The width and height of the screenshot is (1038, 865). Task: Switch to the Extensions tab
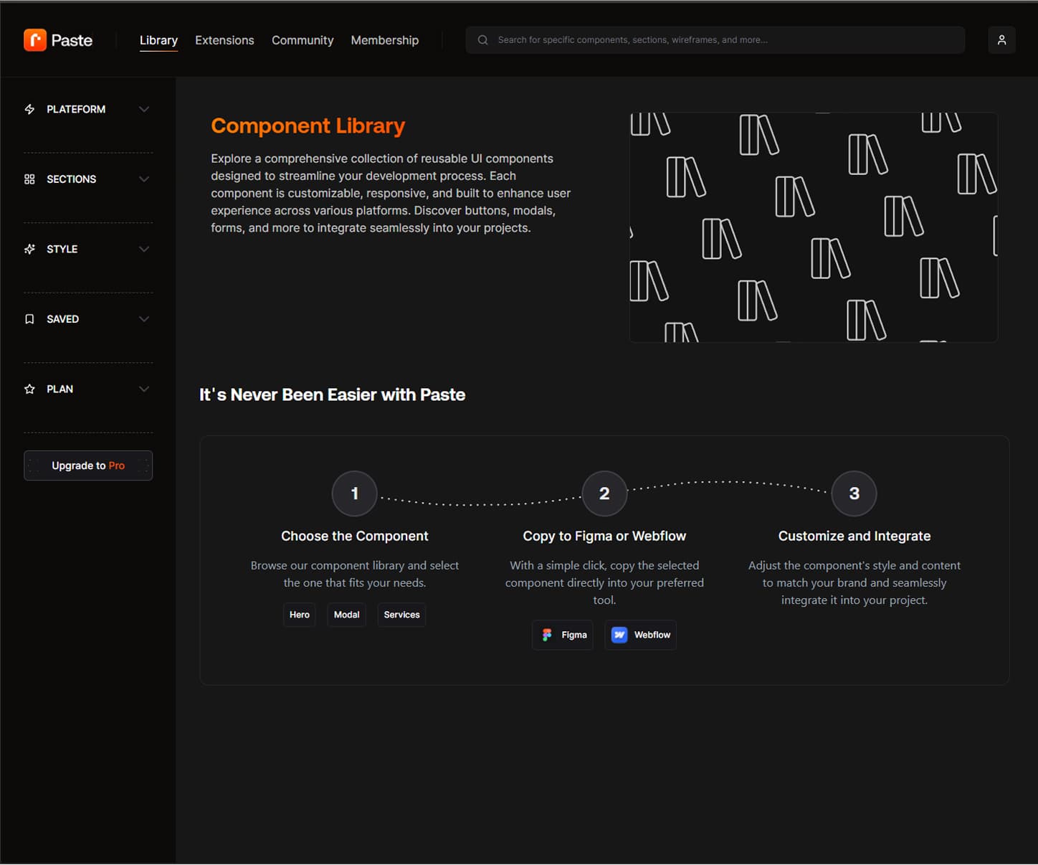(224, 40)
